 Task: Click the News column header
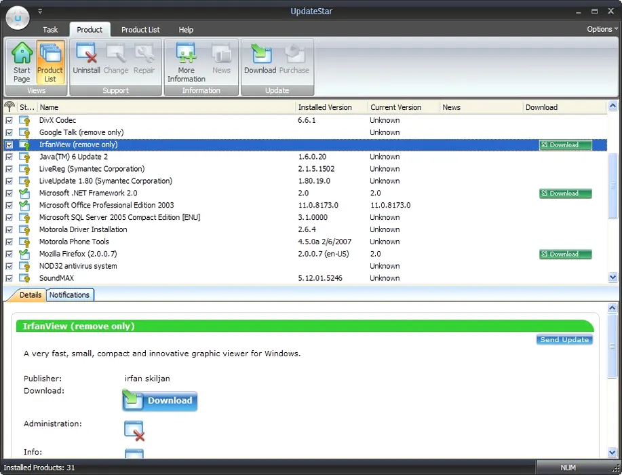481,107
